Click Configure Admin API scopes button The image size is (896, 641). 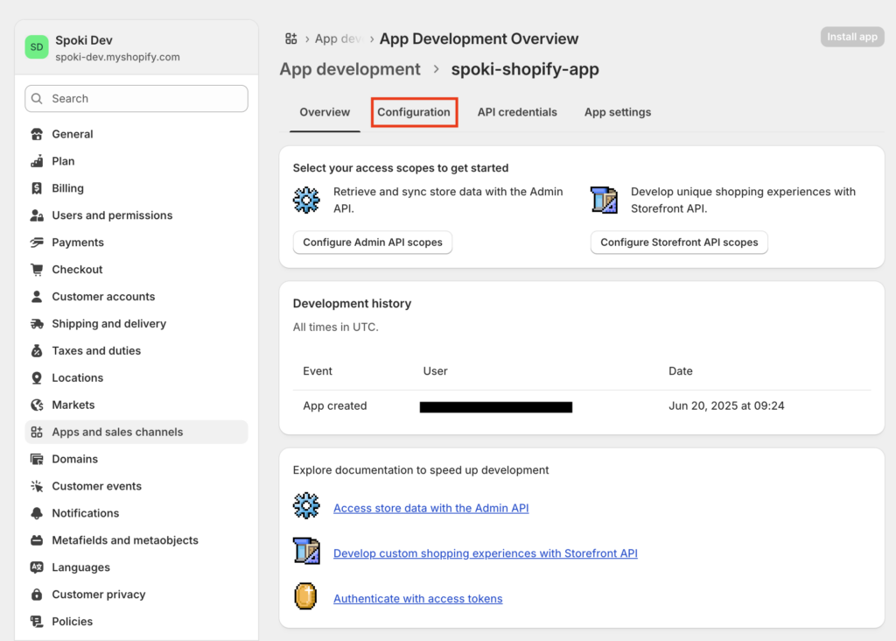pyautogui.click(x=373, y=243)
